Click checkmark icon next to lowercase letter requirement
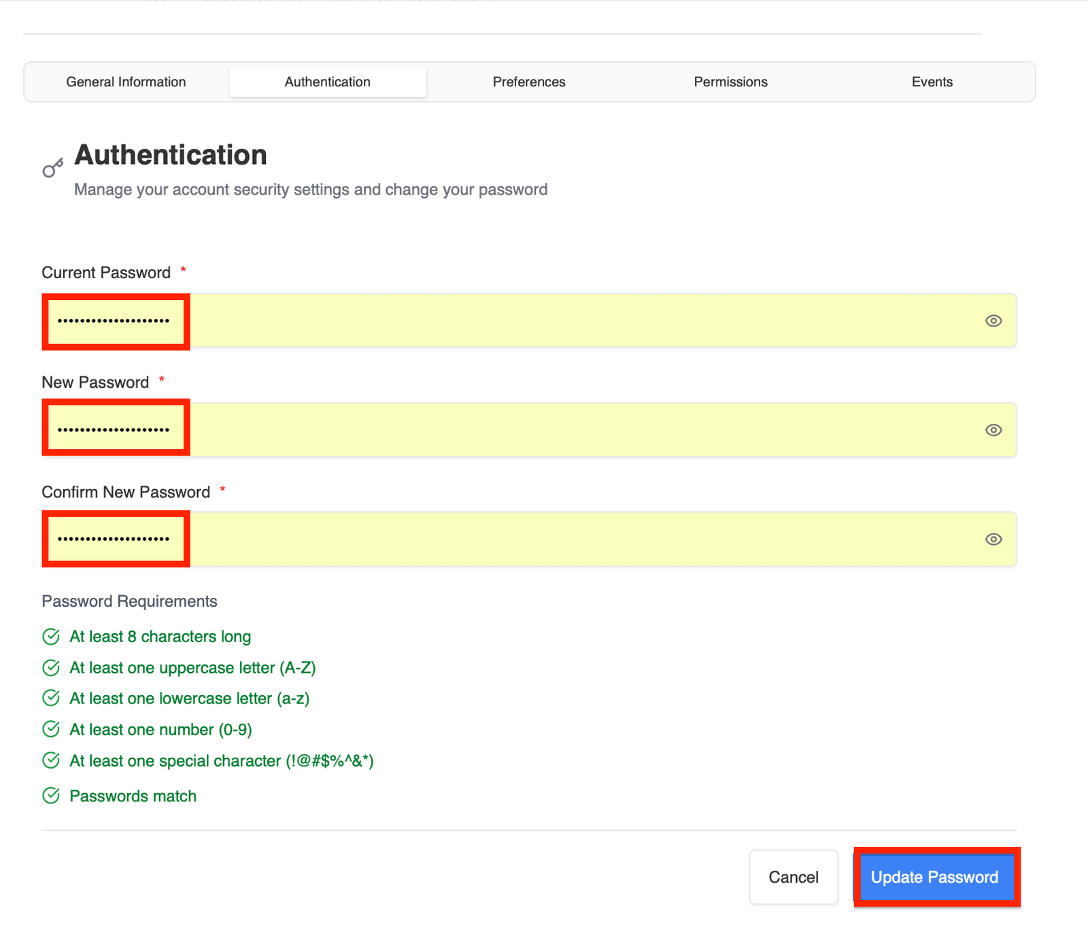 51,698
